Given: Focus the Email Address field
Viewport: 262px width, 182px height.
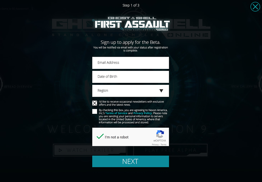Looking at the screenshot, I should click(130, 63).
